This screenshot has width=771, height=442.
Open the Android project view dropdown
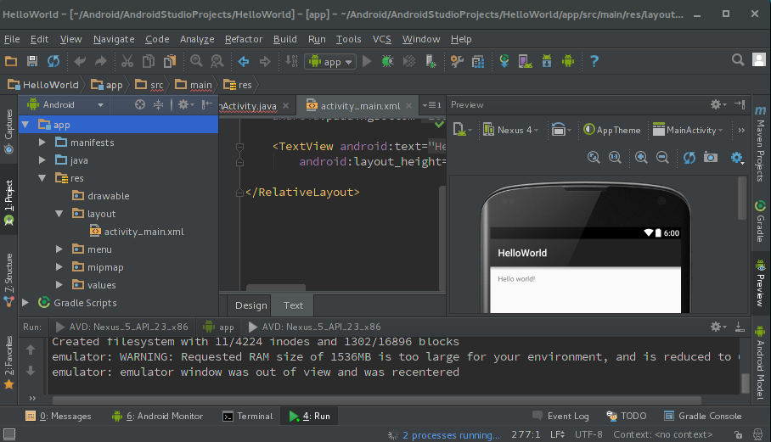pos(66,104)
